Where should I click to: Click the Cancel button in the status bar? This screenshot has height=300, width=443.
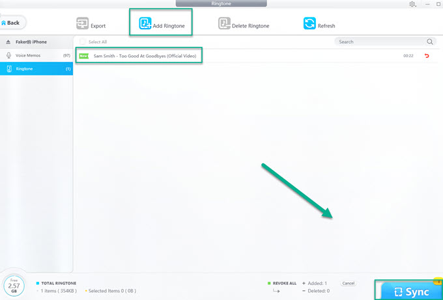click(x=348, y=283)
